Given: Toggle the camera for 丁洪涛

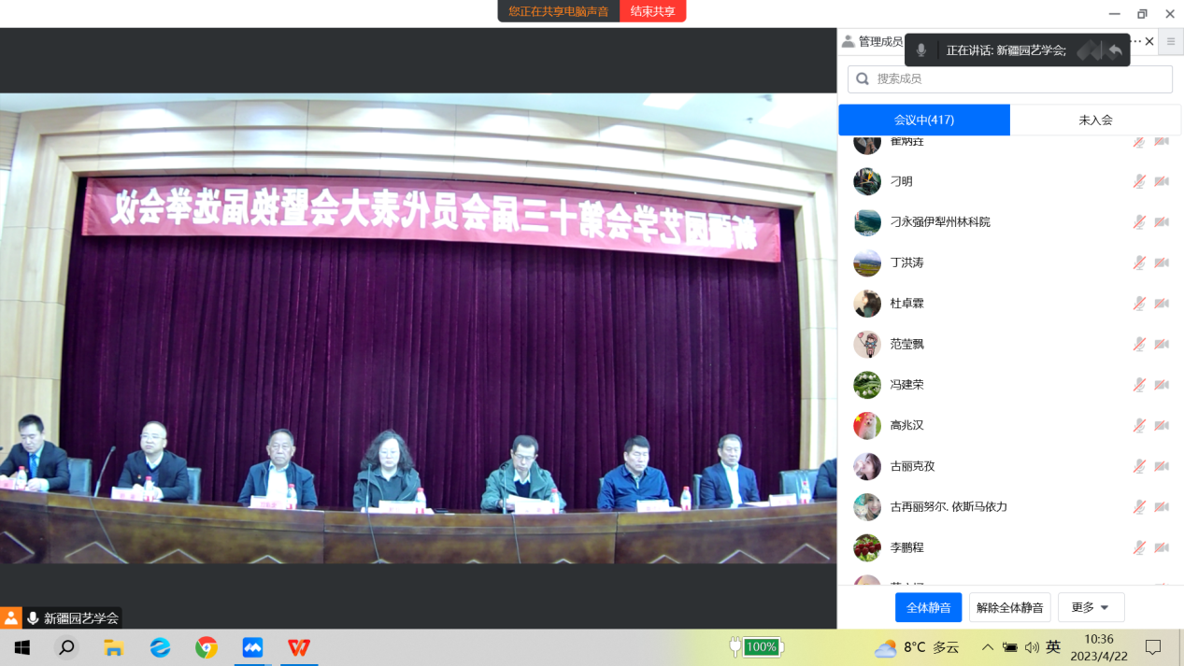Looking at the screenshot, I should pyautogui.click(x=1162, y=262).
